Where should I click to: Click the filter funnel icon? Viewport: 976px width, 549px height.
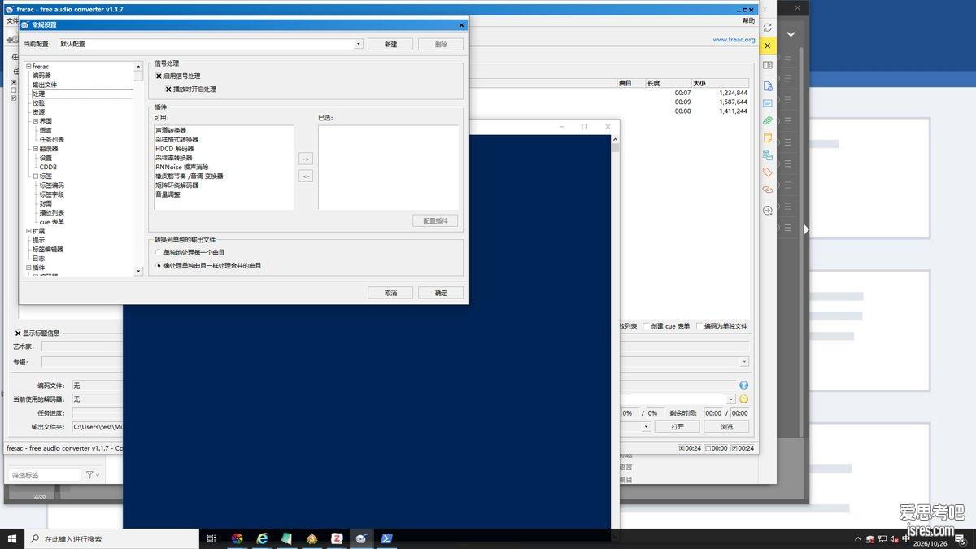point(90,475)
